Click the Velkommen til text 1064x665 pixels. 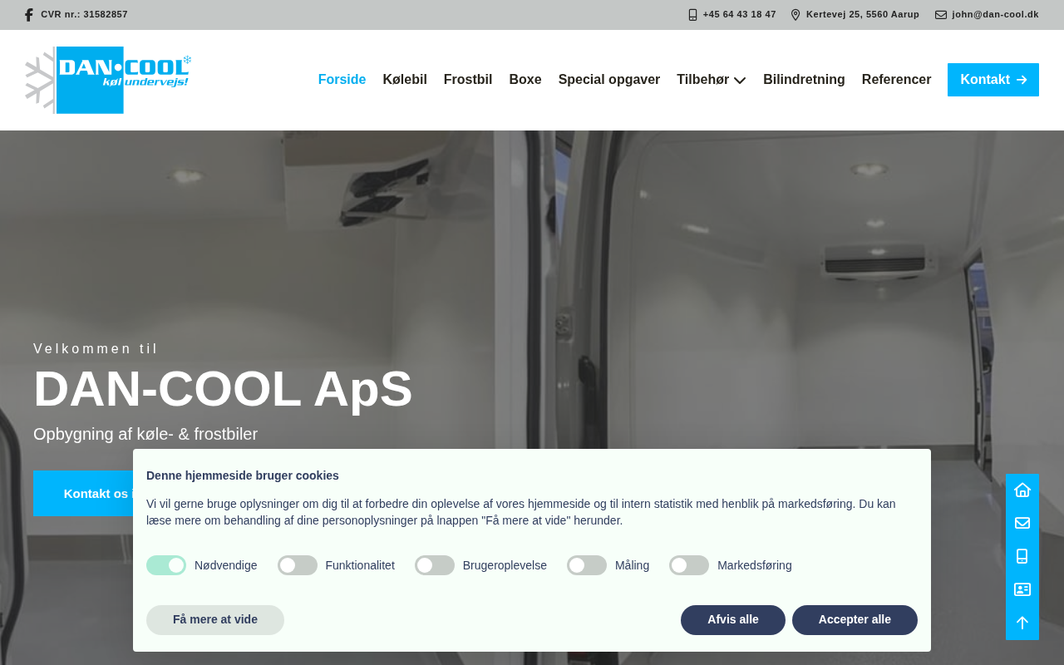pos(96,349)
